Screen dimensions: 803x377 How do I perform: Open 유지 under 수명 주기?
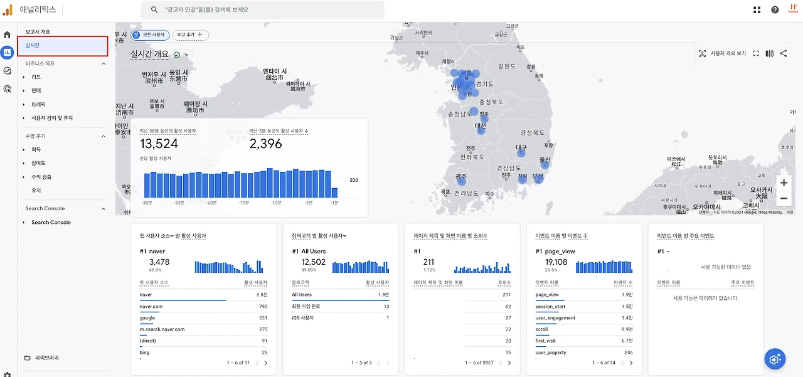36,190
